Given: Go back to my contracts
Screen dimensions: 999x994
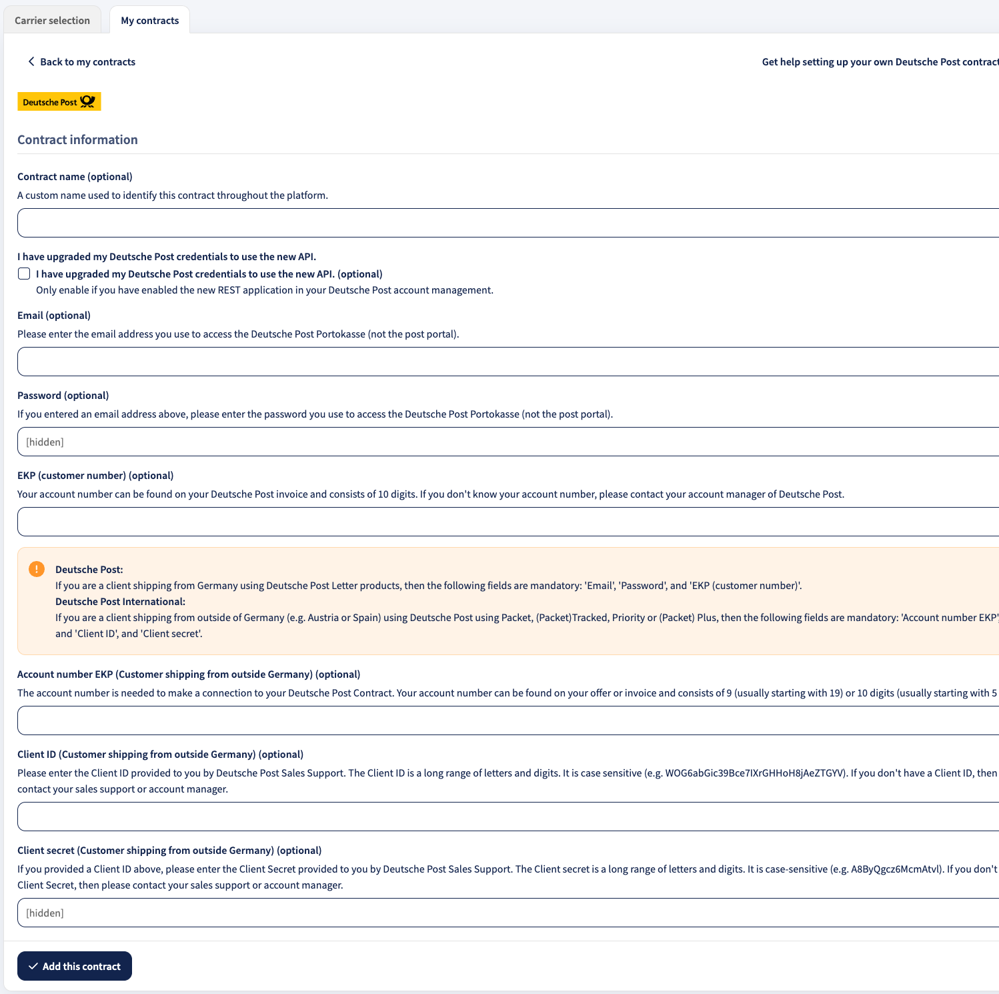Looking at the screenshot, I should (81, 61).
